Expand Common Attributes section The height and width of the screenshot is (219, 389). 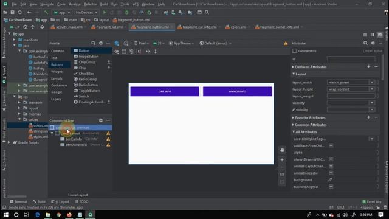point(293,125)
